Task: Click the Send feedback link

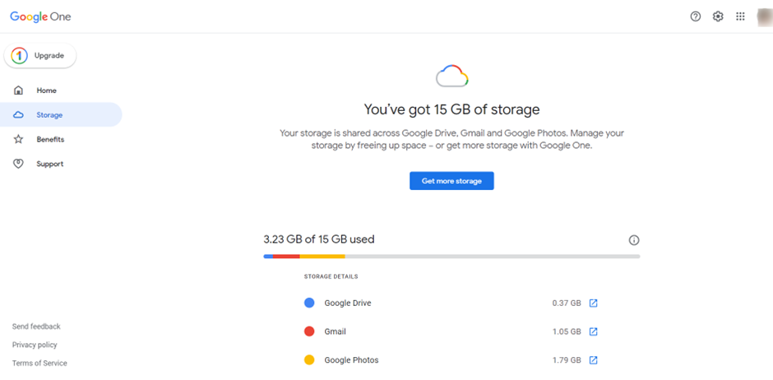Action: point(36,327)
